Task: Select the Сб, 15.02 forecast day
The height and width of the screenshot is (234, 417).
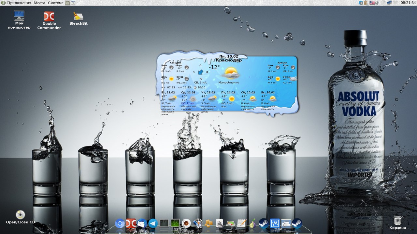Action: (248, 92)
